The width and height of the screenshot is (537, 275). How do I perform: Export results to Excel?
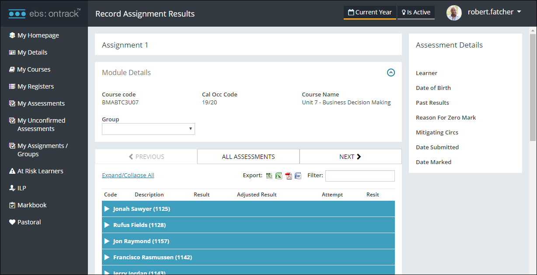click(x=279, y=175)
